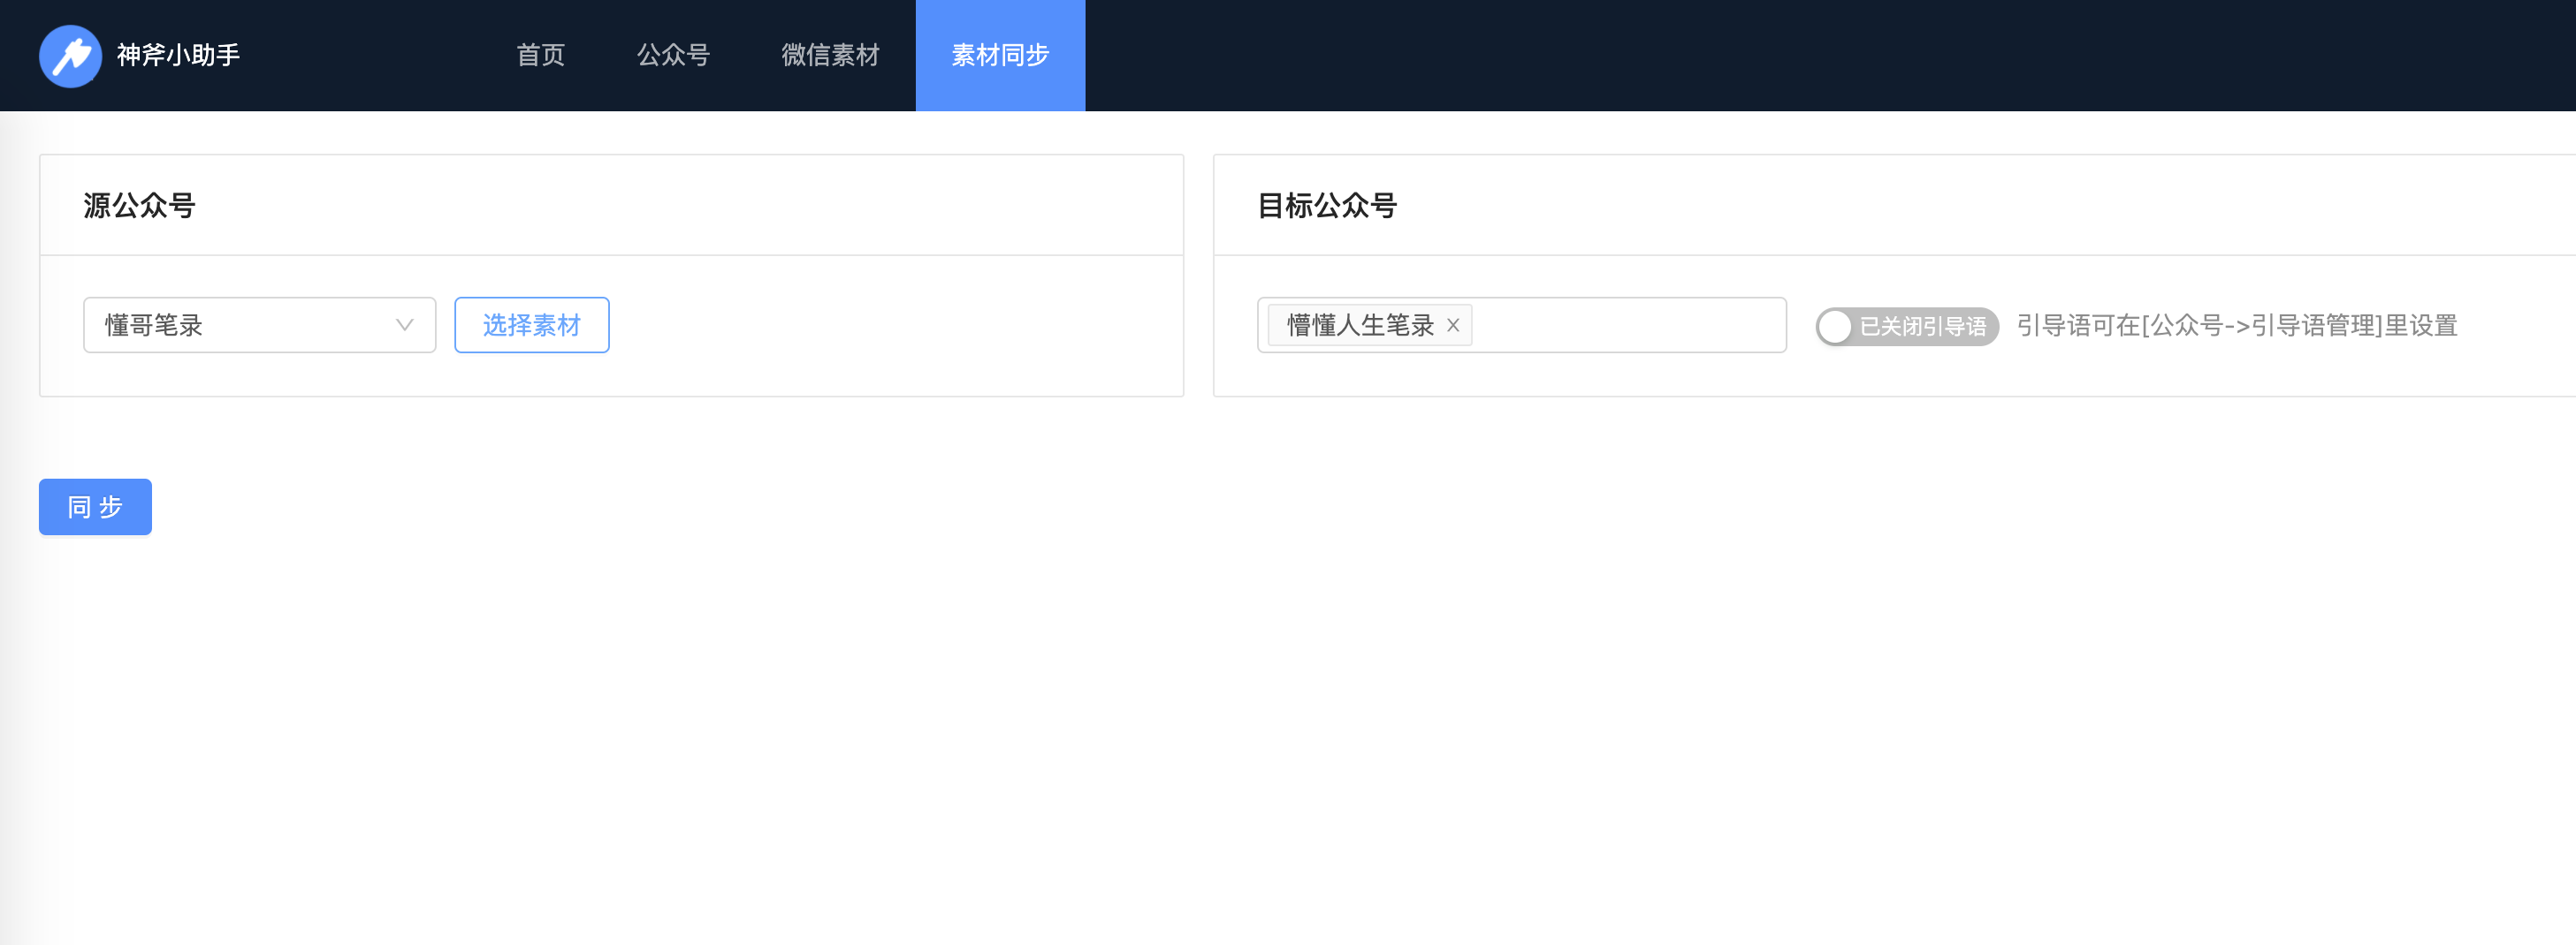
Task: Click the 神斧小助手 brand title text
Action: click(x=178, y=55)
